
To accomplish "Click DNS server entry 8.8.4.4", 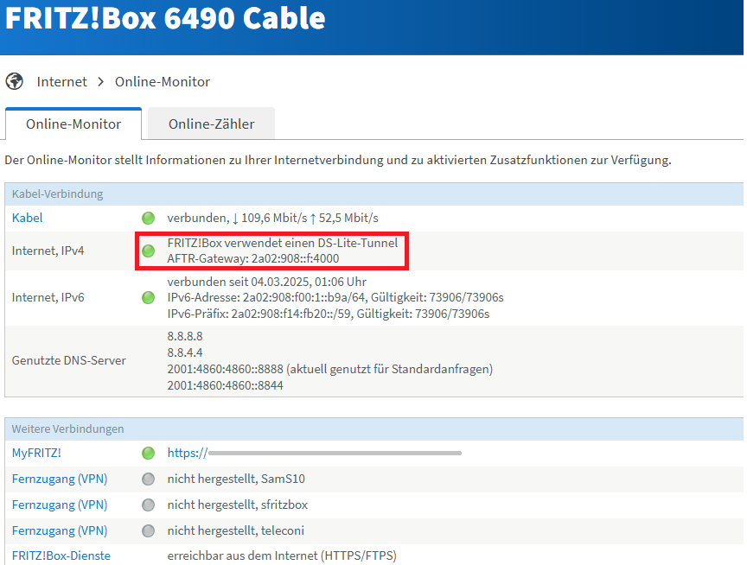I will point(185,352).
